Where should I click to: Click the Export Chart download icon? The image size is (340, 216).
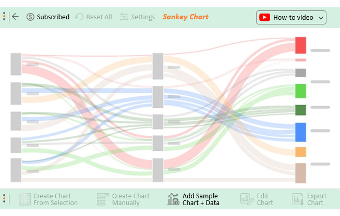pyautogui.click(x=298, y=199)
